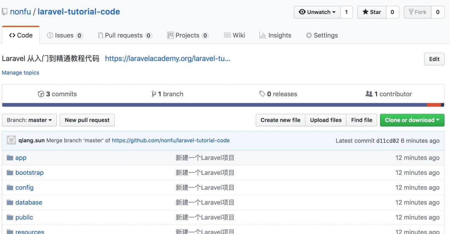Click the New pull request button
This screenshot has height=234, width=450.
point(87,120)
